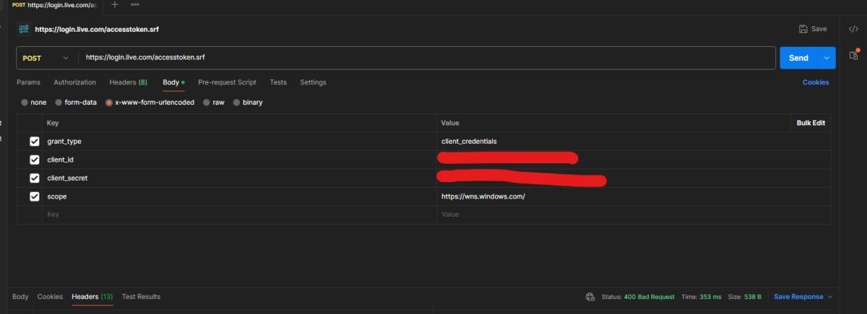Viewport: 867px width, 314px height.
Task: Uncheck the client_id parameter row
Action: [x=34, y=160]
